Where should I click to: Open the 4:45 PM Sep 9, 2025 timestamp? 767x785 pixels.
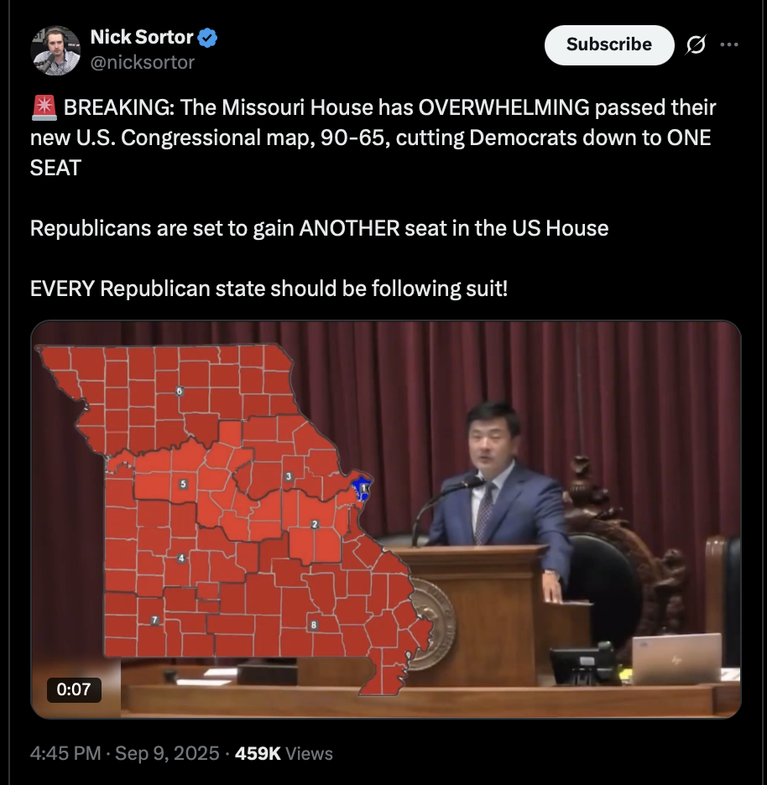point(125,753)
